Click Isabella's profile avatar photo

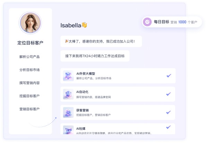(x=31, y=23)
